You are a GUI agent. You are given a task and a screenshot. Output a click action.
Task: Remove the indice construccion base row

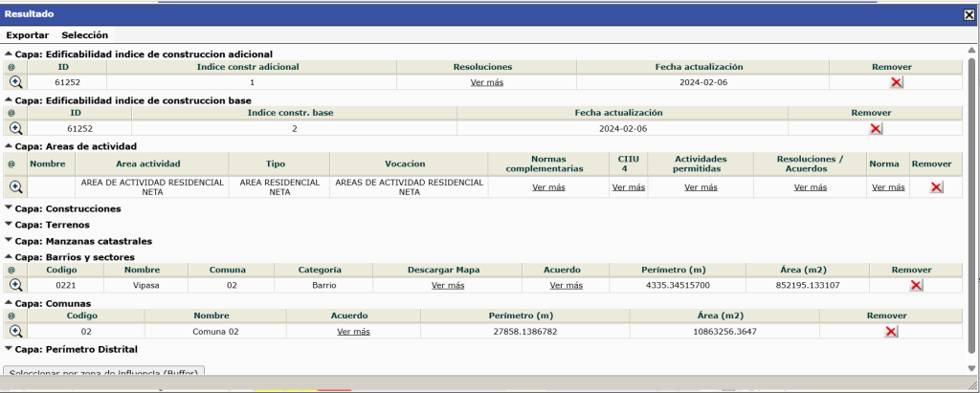[876, 128]
